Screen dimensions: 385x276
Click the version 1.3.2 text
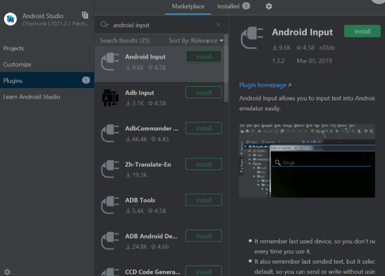(278, 60)
